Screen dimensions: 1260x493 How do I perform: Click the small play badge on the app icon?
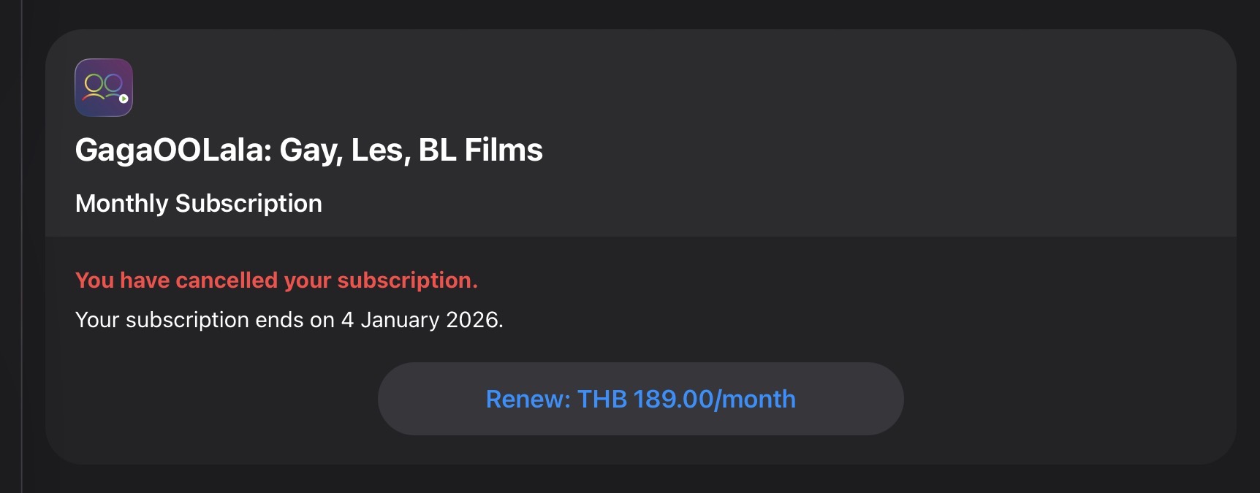(124, 99)
